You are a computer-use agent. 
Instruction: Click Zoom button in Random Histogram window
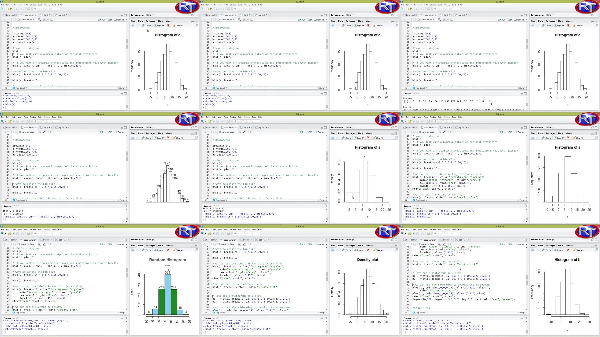(x=147, y=250)
